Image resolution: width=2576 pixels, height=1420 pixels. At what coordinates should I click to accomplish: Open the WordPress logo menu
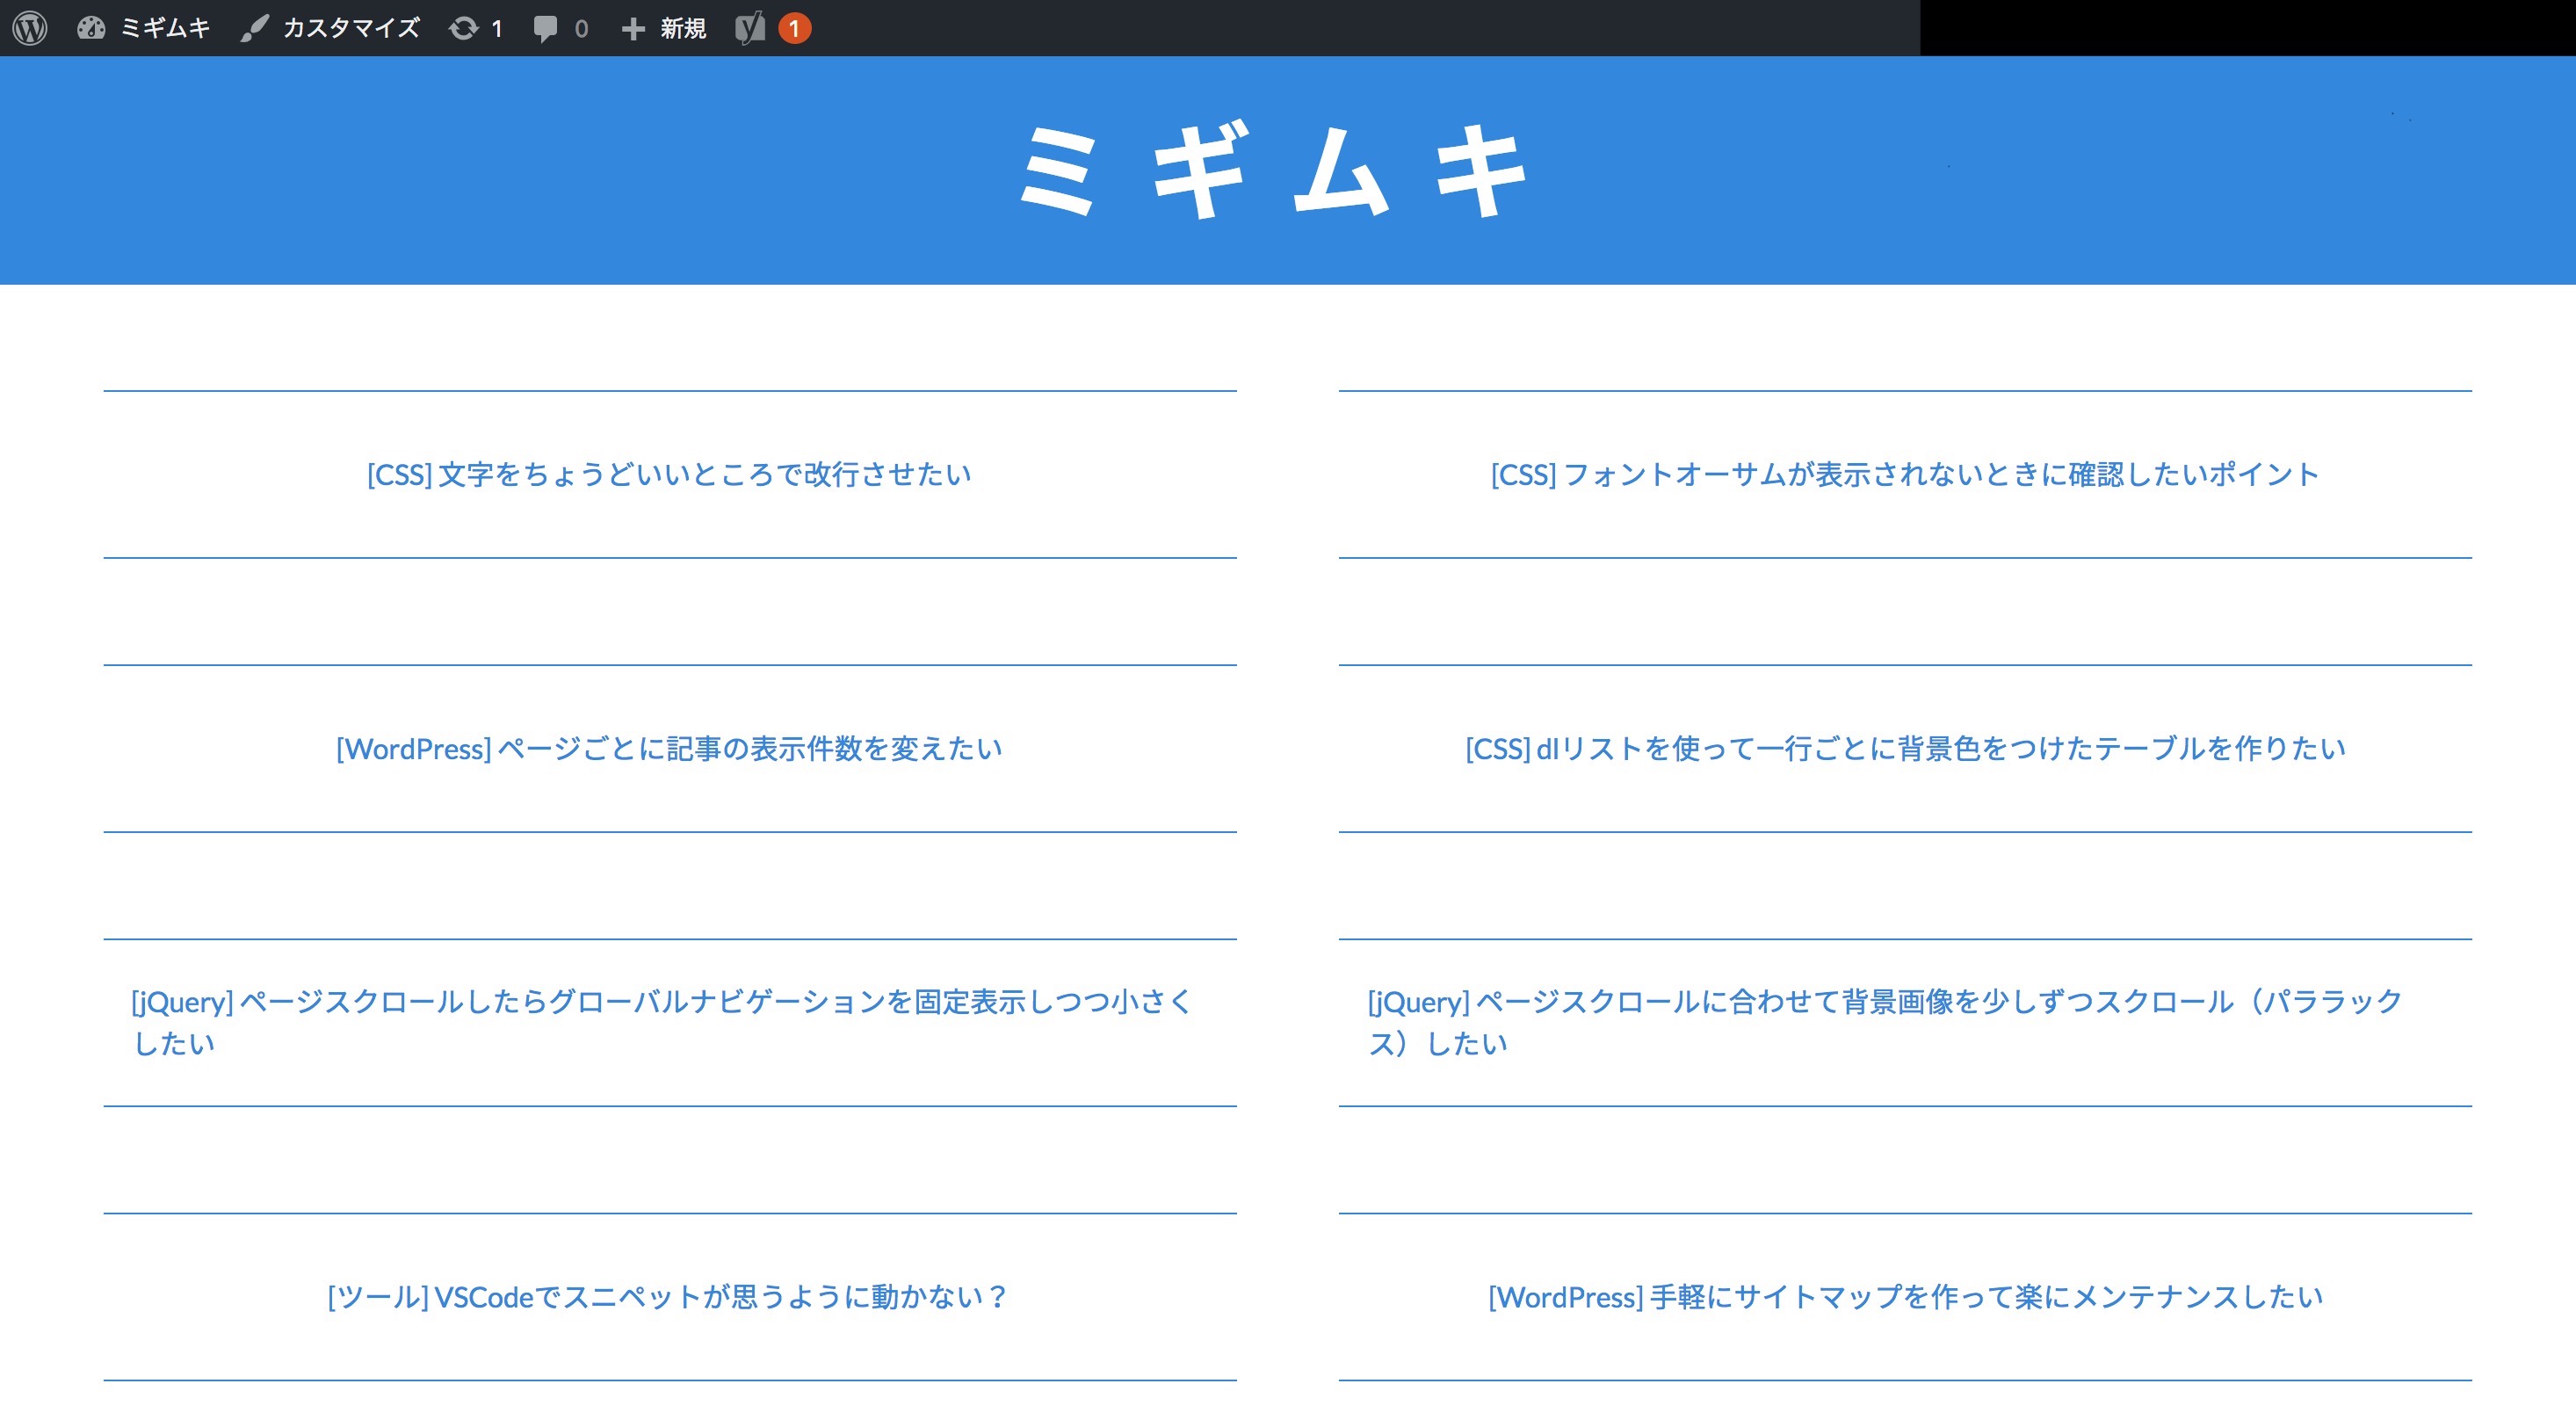[30, 28]
